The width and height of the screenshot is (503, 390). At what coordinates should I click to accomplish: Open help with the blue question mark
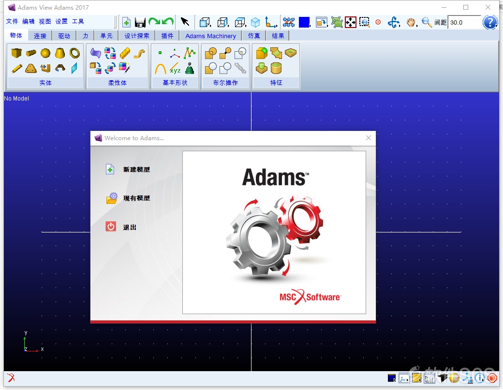(x=490, y=22)
